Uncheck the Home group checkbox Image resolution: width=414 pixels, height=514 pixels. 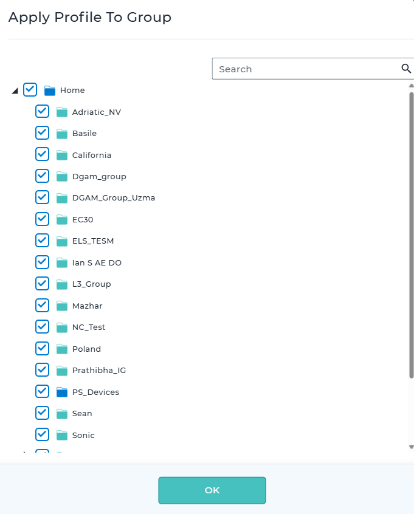click(30, 90)
